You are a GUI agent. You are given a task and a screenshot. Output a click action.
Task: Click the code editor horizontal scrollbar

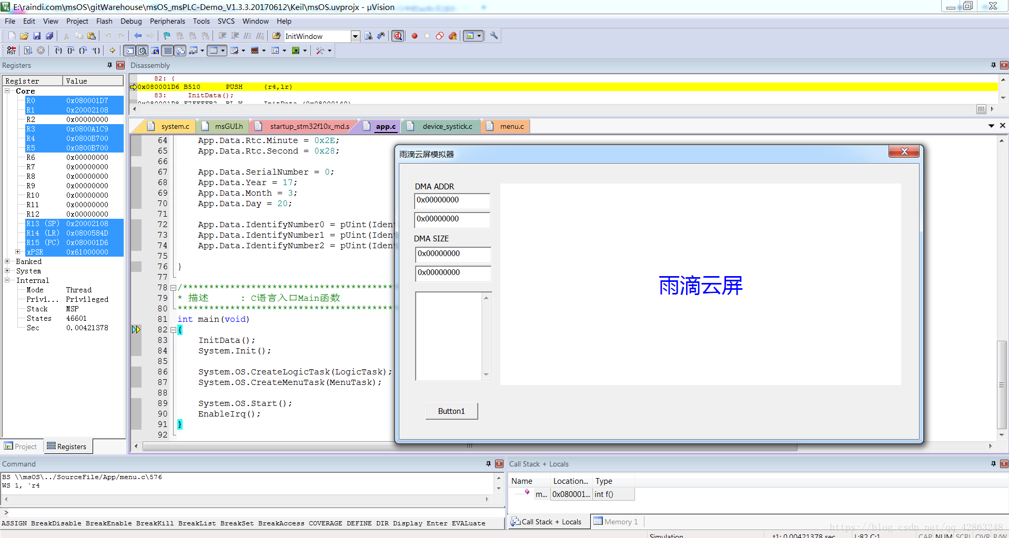click(470, 446)
